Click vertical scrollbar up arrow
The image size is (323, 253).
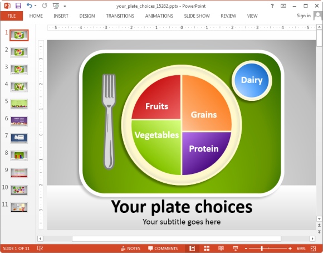click(319, 27)
